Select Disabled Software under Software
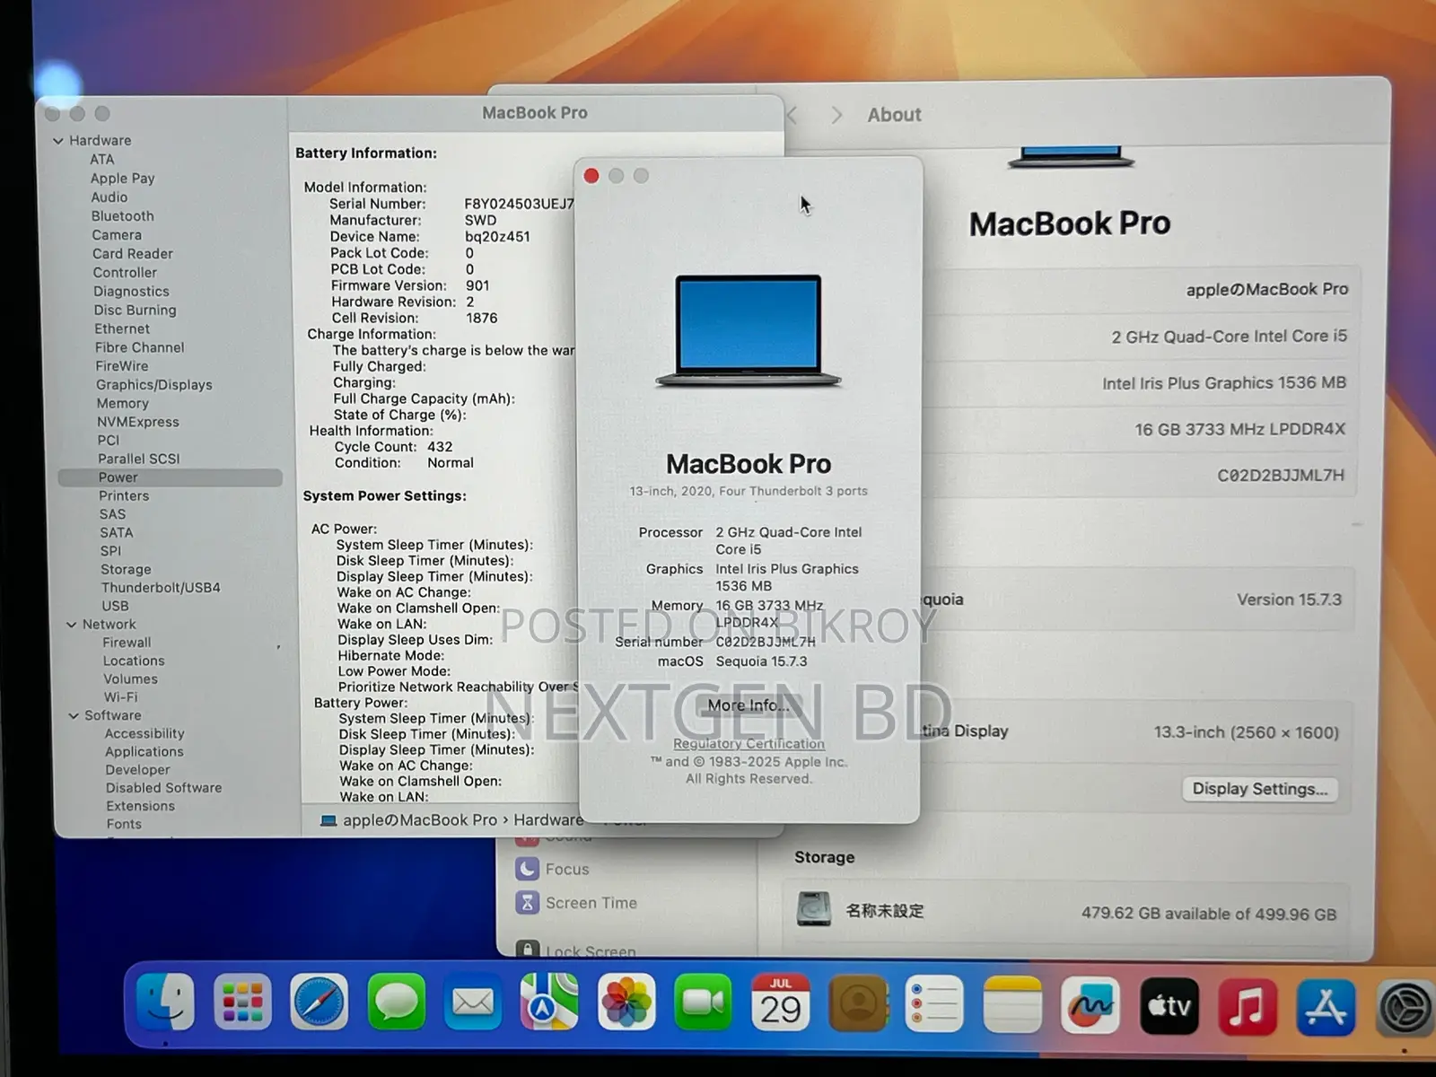The height and width of the screenshot is (1077, 1436). 163,788
